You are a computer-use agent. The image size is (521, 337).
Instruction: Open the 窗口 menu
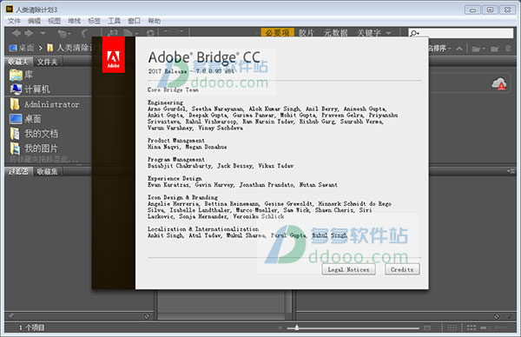tap(135, 21)
